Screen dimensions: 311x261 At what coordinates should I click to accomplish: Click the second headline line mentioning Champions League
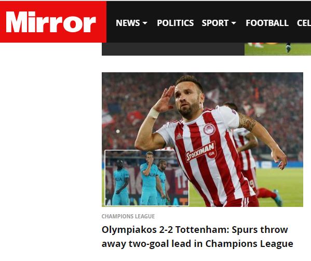(197, 244)
